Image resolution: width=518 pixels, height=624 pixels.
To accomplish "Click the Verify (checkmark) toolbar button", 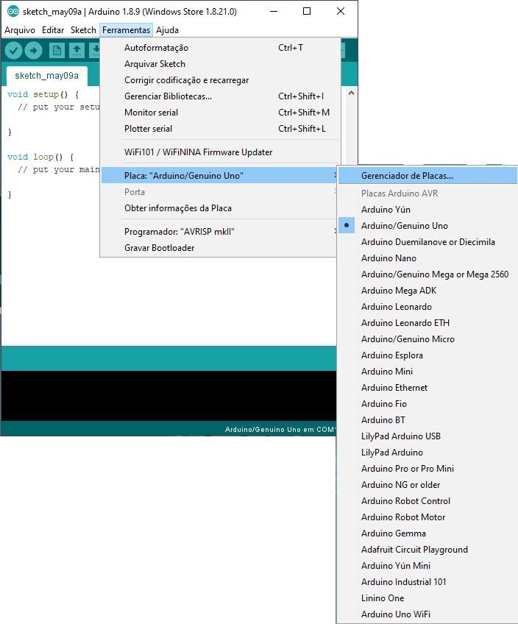I will click(13, 51).
